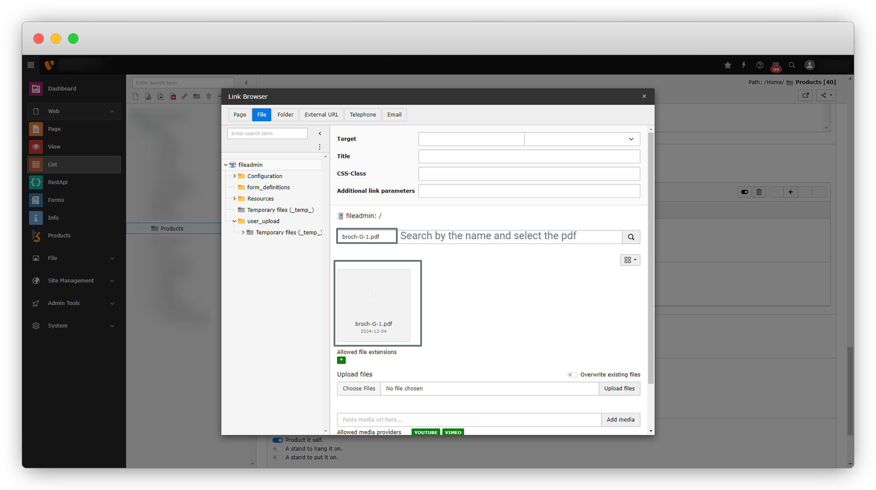Open the help question mark icon
876x490 pixels.
pos(760,65)
